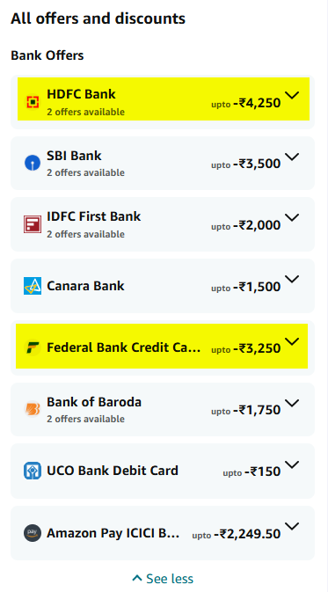Expand Canara Bank offer chevron
The height and width of the screenshot is (592, 328).
click(x=292, y=279)
